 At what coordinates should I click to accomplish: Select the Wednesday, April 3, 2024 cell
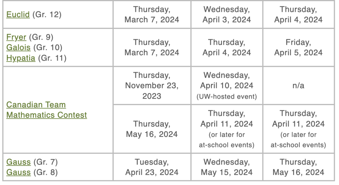[x=227, y=14]
